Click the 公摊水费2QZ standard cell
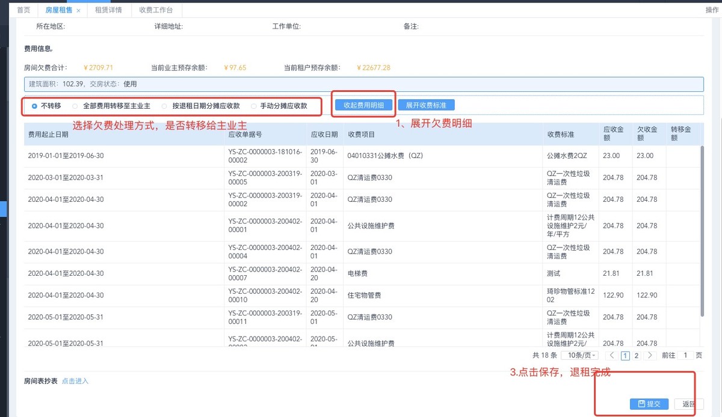 point(570,156)
